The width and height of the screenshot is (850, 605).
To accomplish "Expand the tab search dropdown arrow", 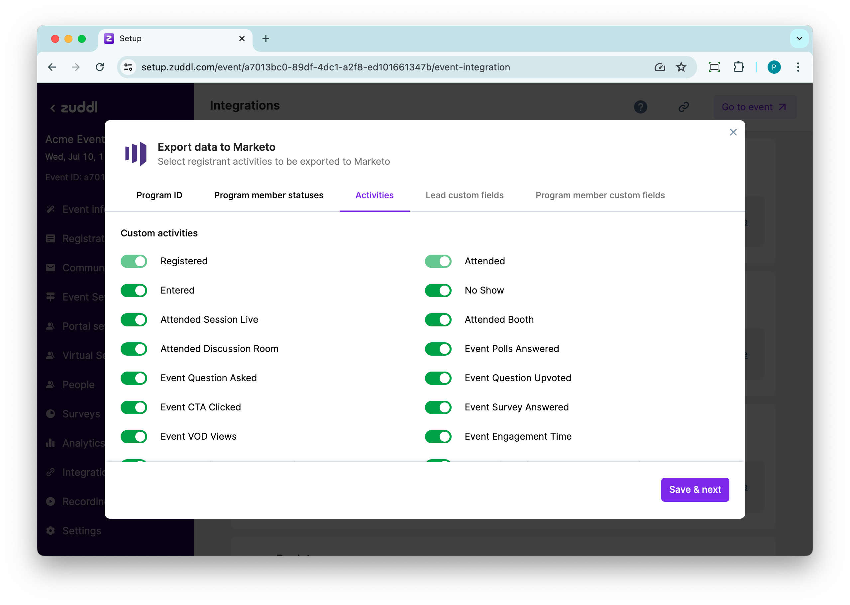I will pos(799,39).
